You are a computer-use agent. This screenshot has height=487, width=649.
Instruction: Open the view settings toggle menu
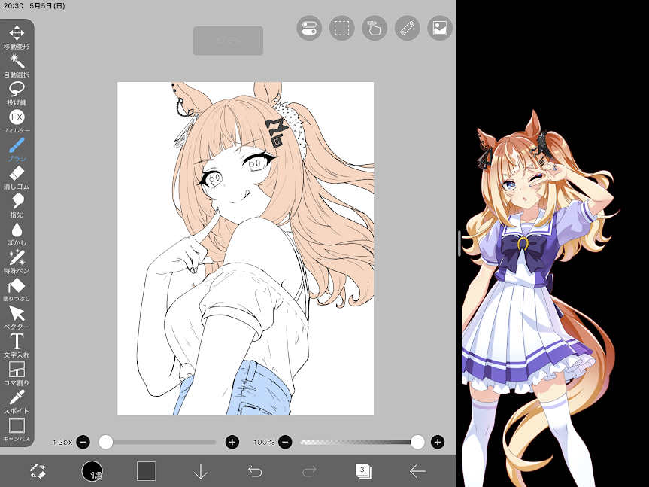pyautogui.click(x=309, y=28)
